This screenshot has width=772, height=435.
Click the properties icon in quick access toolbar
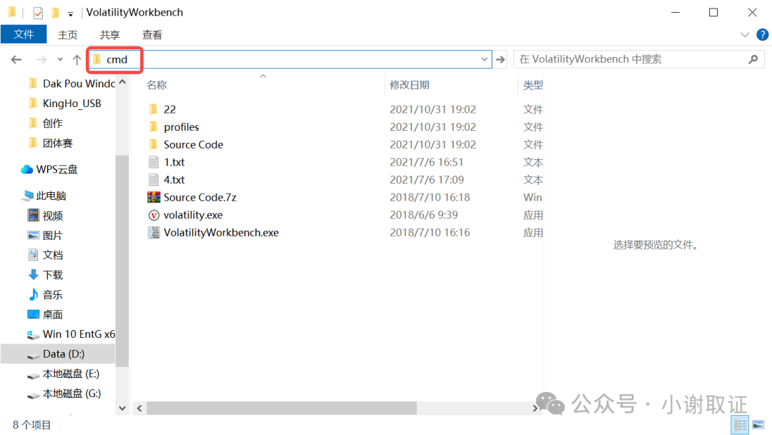[x=38, y=13]
